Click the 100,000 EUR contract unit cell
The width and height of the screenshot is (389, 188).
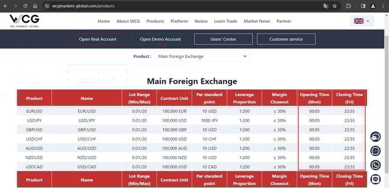(x=175, y=111)
